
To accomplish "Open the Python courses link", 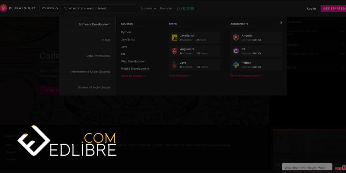I will click(x=126, y=32).
